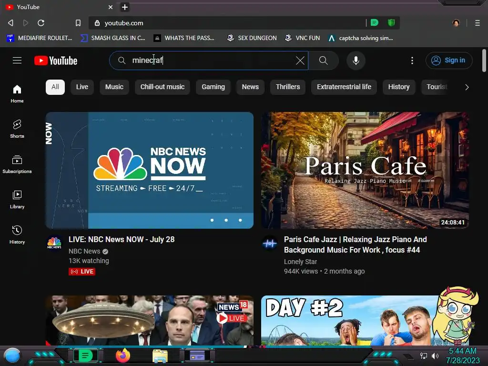
Task: Clear the search text with the X
Action: 300,61
